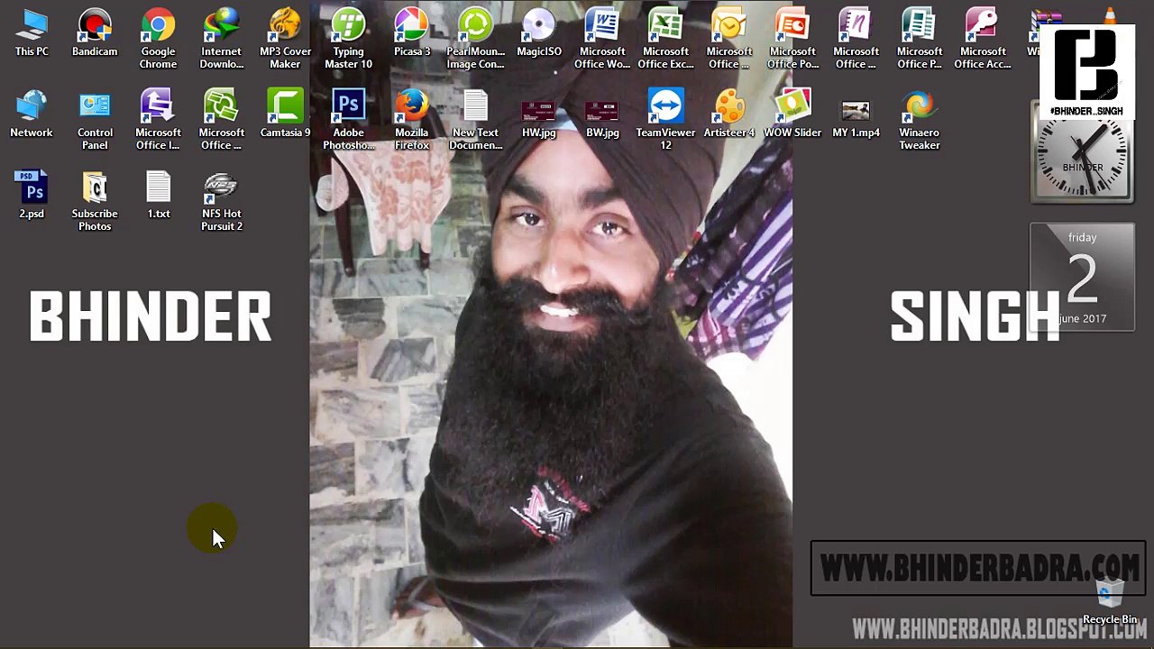Viewport: 1154px width, 649px height.
Task: Select 1.txt text file
Action: pyautogui.click(x=159, y=196)
